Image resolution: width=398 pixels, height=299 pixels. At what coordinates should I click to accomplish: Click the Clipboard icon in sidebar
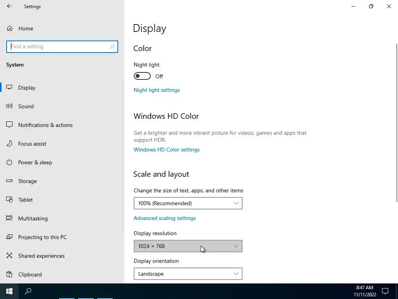(x=9, y=274)
